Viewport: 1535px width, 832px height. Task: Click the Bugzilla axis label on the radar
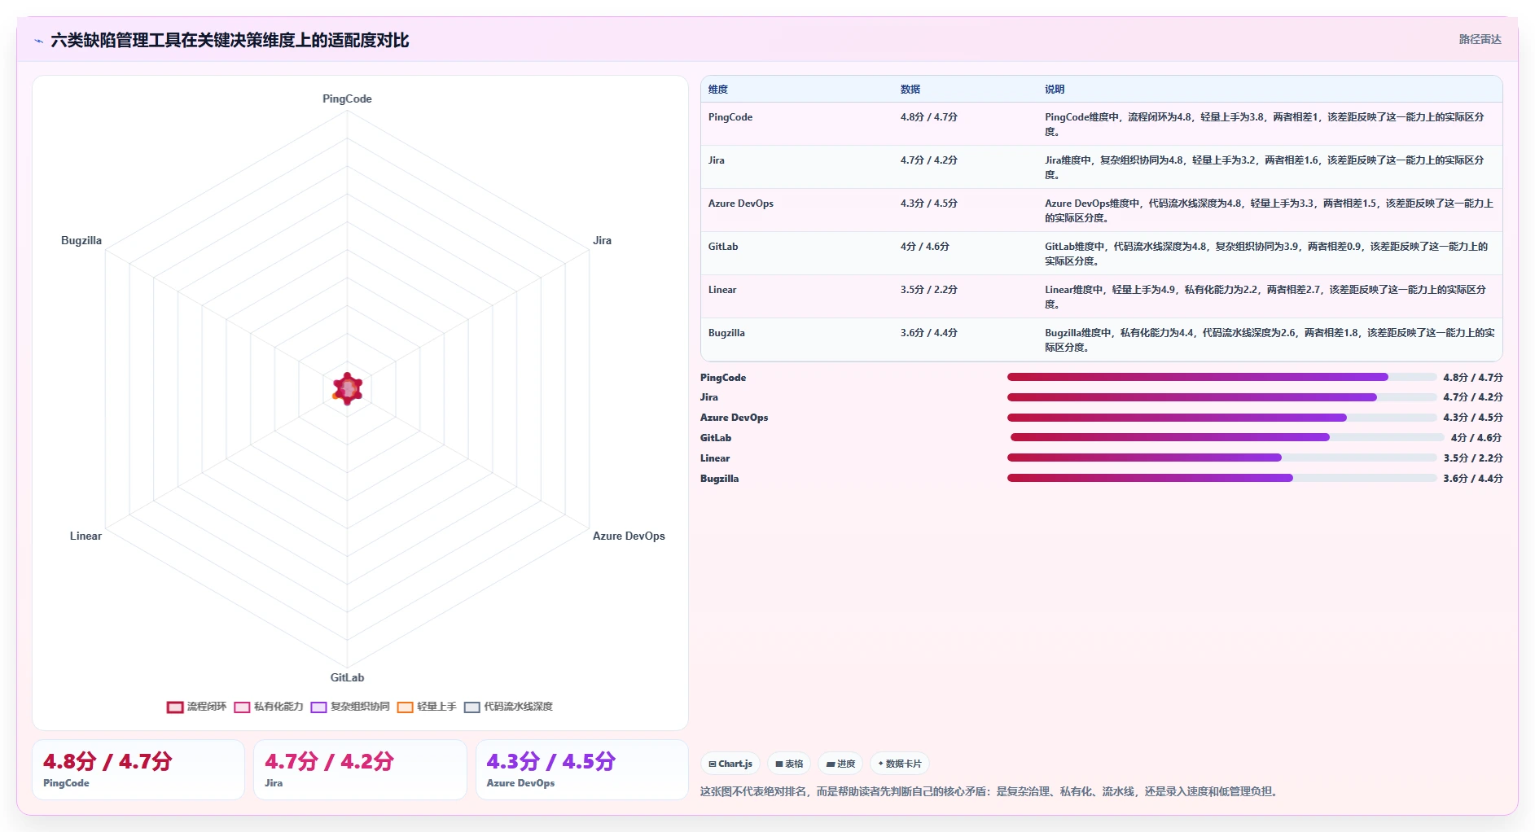point(81,240)
